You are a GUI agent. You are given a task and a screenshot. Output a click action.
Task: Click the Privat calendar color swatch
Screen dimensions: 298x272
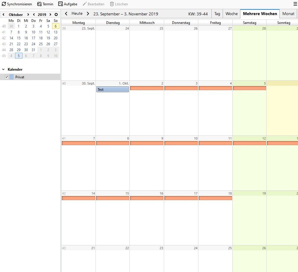(12, 77)
